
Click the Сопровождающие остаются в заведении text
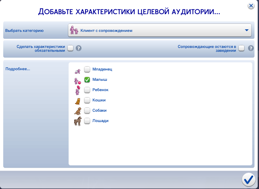point(207,49)
